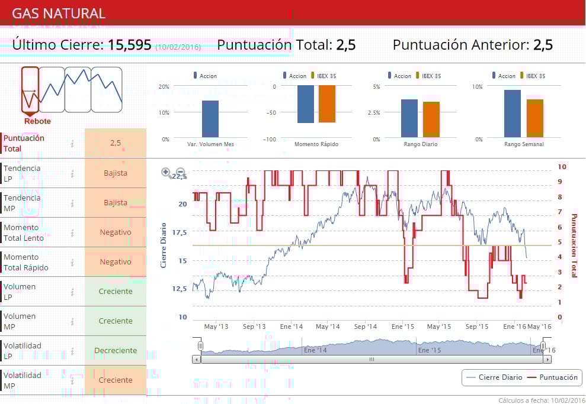Click the Sep '14 x-axis label
Viewport: 586px width, 404px height.
[x=366, y=327]
